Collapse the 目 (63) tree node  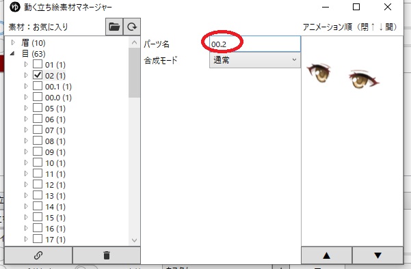pos(12,54)
